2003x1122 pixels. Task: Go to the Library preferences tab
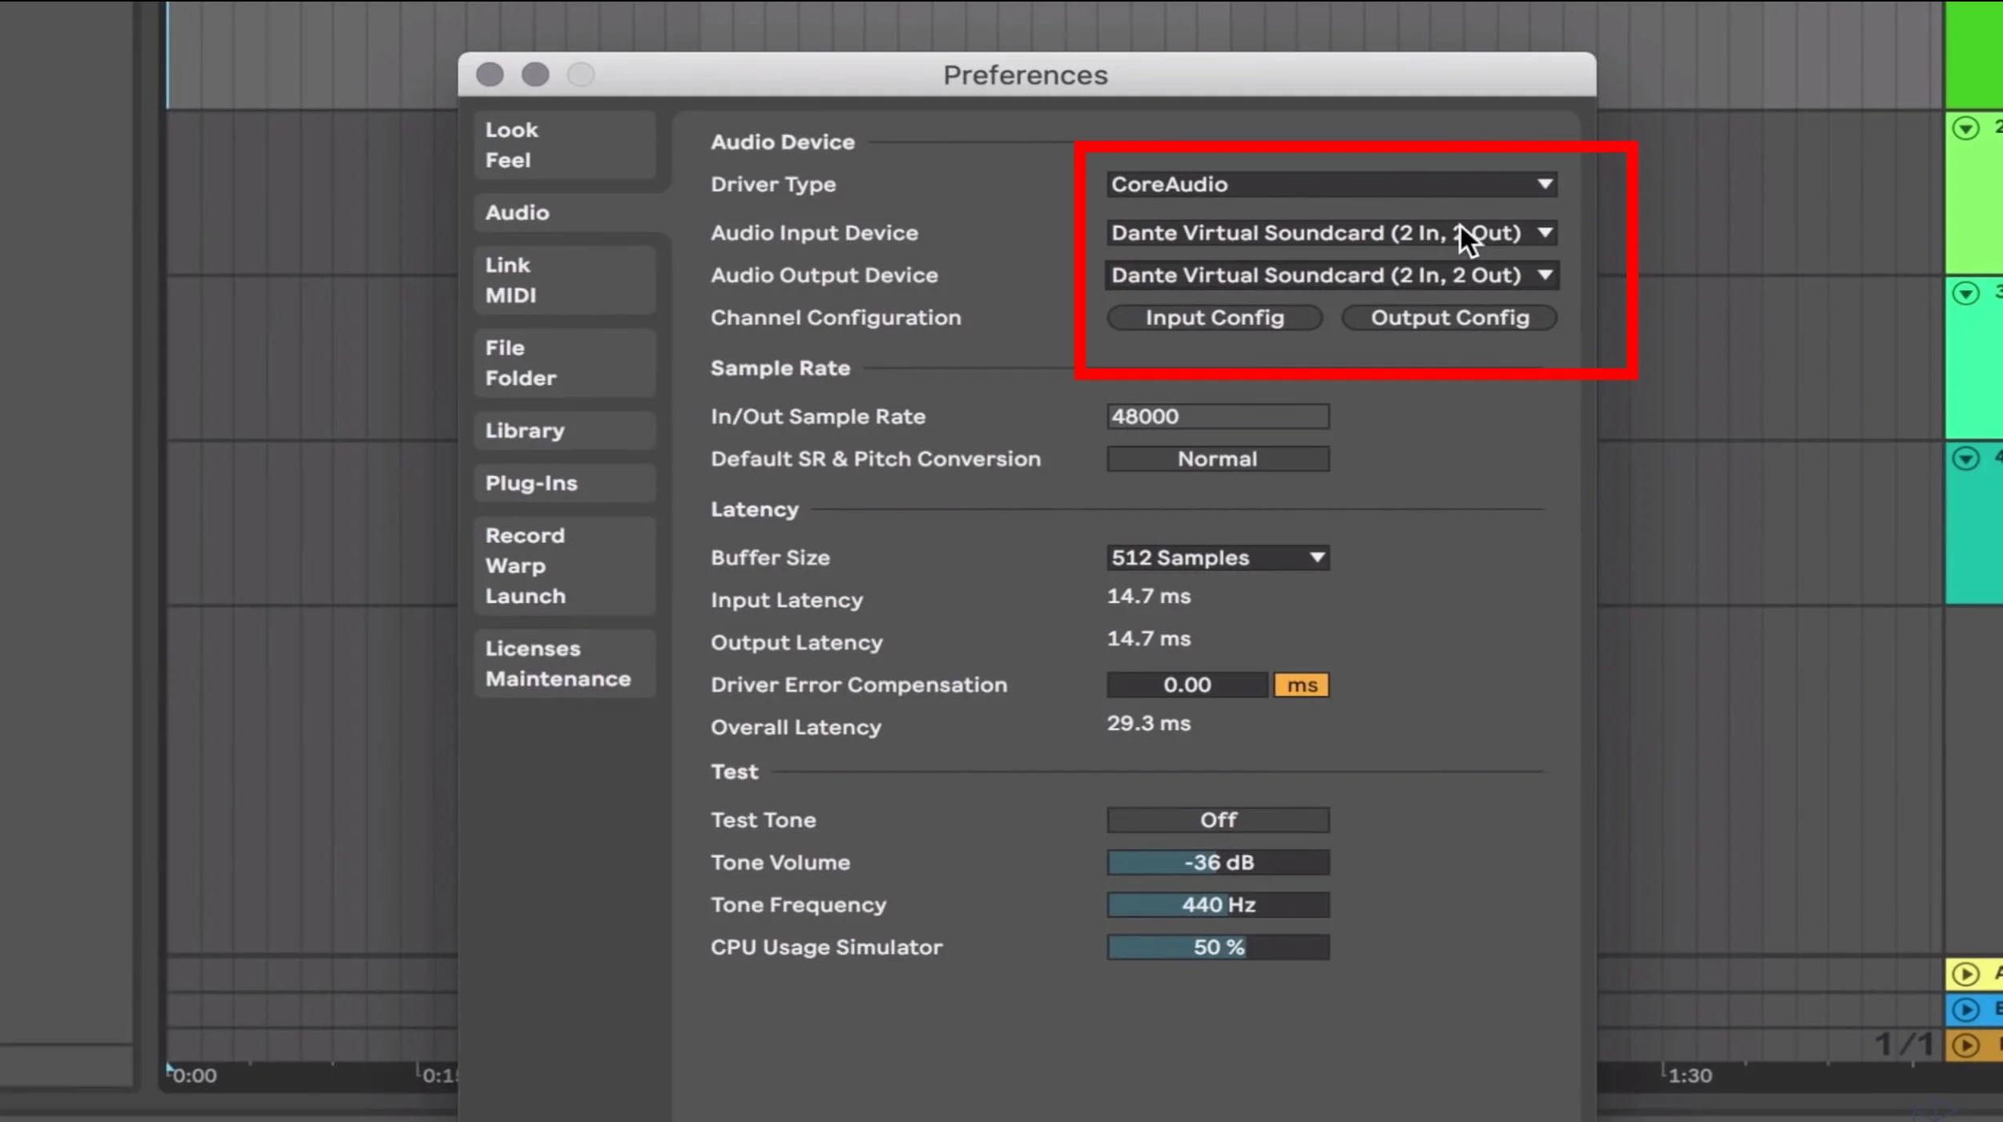565,431
